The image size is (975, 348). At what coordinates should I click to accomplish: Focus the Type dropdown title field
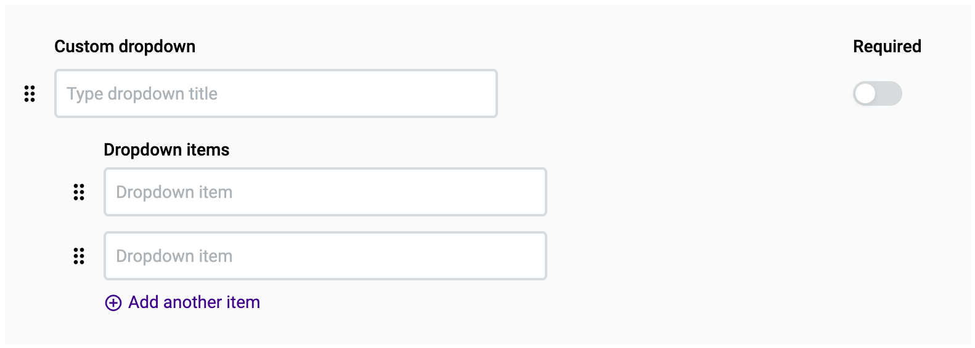[x=276, y=93]
